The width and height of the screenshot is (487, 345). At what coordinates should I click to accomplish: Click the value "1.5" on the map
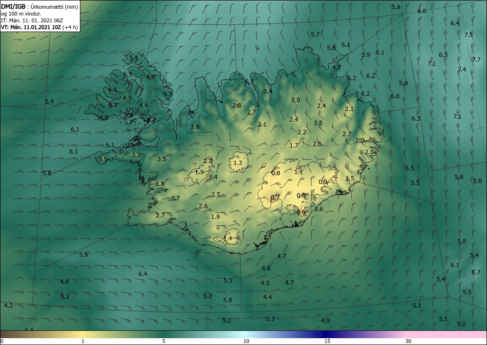350,179
